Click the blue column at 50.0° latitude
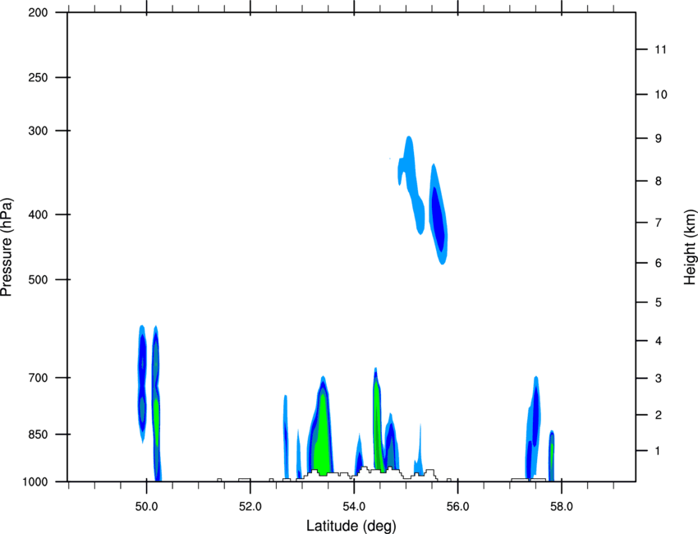The height and width of the screenshot is (534, 698). click(142, 384)
